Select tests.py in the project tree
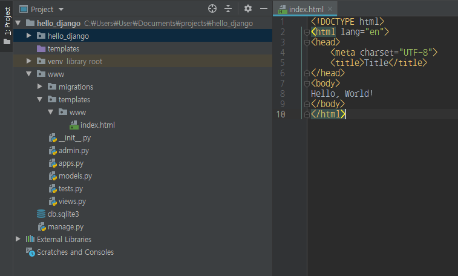 tap(71, 189)
